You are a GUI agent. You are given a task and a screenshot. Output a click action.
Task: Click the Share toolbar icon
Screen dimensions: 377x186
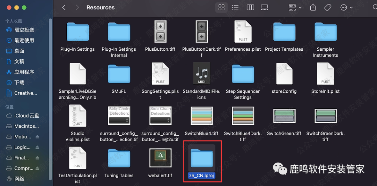click(x=313, y=7)
